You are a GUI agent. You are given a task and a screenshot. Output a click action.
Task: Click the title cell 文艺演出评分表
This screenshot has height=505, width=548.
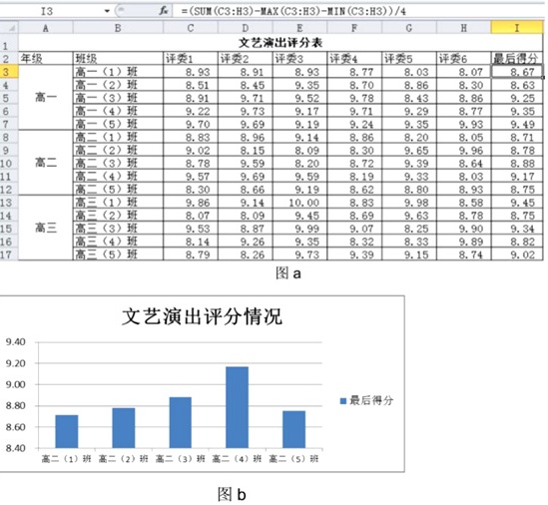click(x=280, y=43)
